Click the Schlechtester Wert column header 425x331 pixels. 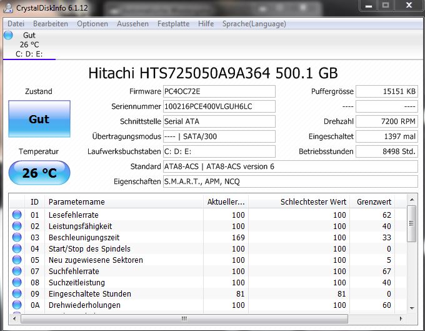coord(299,202)
